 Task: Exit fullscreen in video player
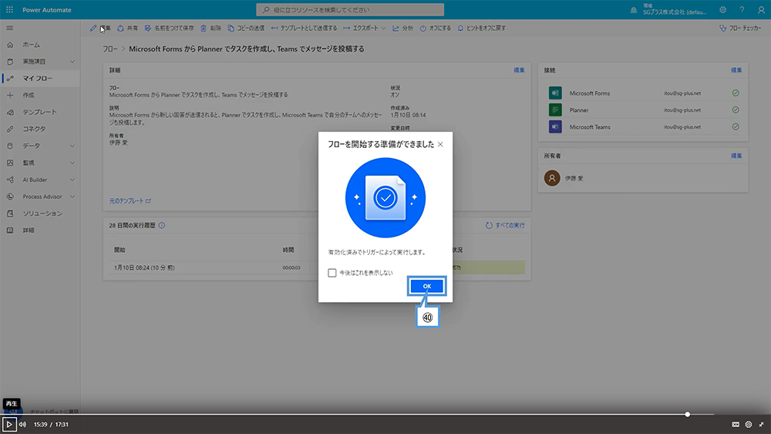pos(761,424)
